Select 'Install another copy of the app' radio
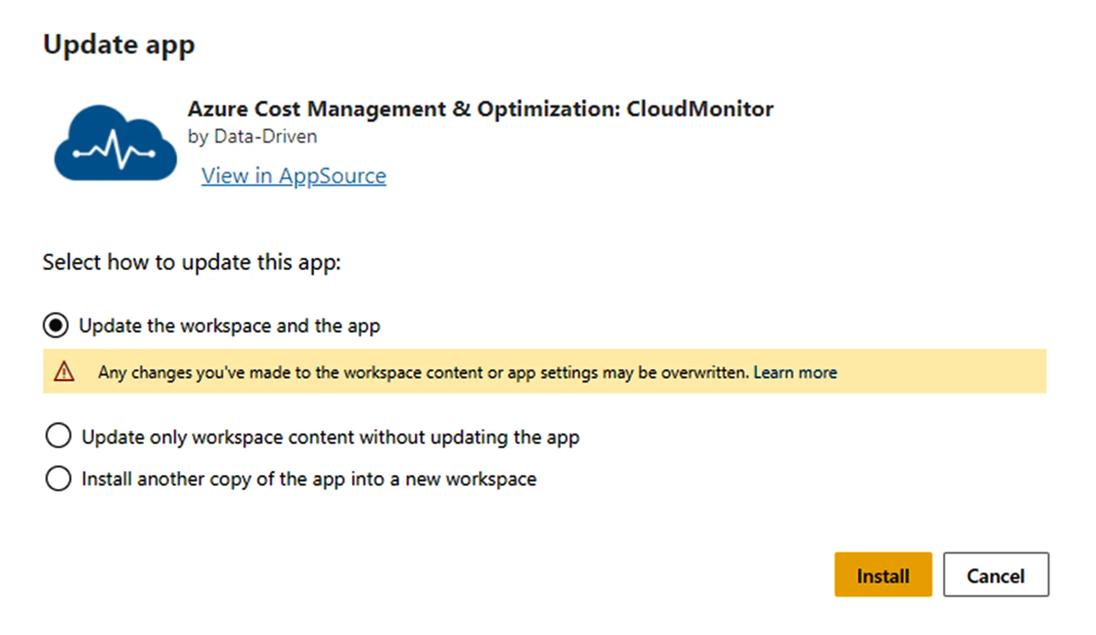Image resolution: width=1096 pixels, height=635 pixels. click(x=58, y=478)
